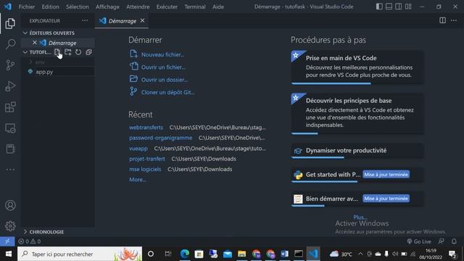The width and height of the screenshot is (464, 261).
Task: Toggle secondary side bar layout button
Action: pos(399,7)
